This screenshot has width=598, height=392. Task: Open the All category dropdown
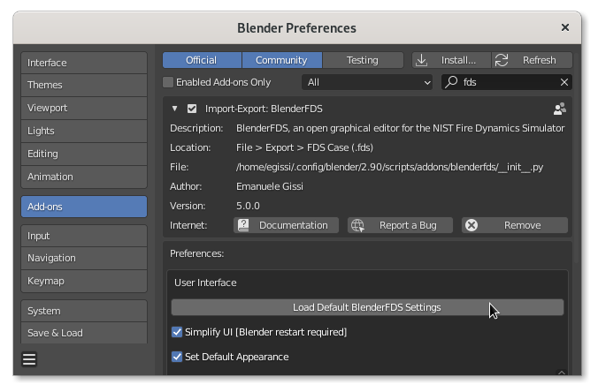[x=367, y=82]
